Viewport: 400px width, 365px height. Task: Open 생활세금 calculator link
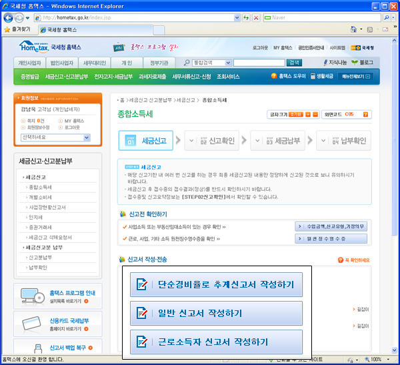coord(322,76)
